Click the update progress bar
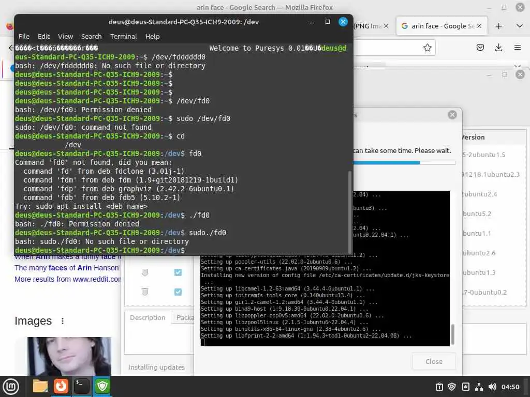Image resolution: width=530 pixels, height=397 pixels. (x=404, y=163)
